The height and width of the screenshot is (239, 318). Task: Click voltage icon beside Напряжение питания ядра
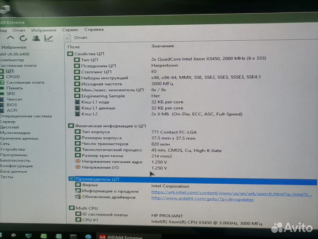coord(78,162)
